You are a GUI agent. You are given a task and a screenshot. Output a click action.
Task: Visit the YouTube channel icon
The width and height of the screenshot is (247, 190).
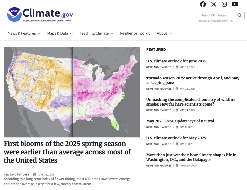pyautogui.click(x=235, y=4)
